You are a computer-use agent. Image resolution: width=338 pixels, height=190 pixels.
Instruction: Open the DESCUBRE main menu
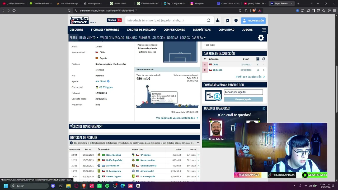tap(76, 30)
